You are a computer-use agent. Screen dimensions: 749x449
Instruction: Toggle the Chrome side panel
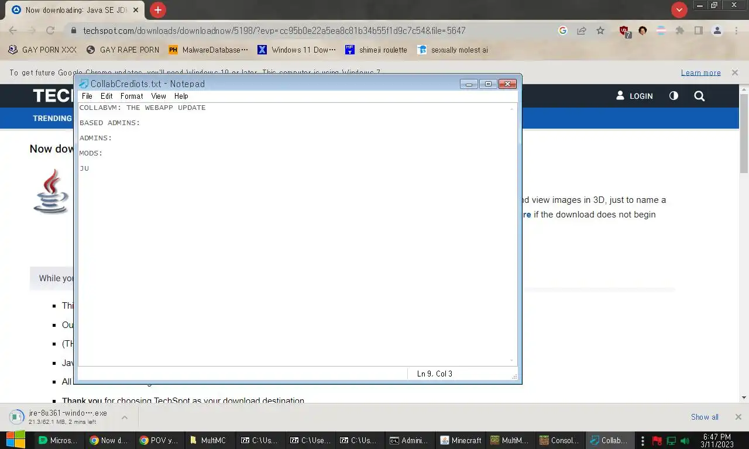point(698,30)
